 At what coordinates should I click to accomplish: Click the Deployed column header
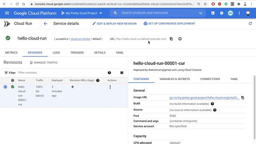pyautogui.click(x=57, y=80)
